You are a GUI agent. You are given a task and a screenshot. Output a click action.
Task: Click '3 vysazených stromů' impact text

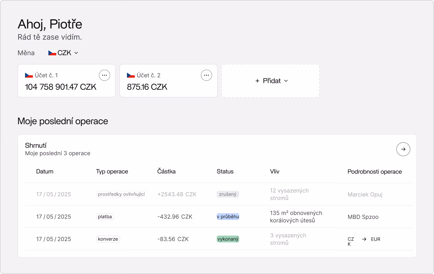click(288, 239)
